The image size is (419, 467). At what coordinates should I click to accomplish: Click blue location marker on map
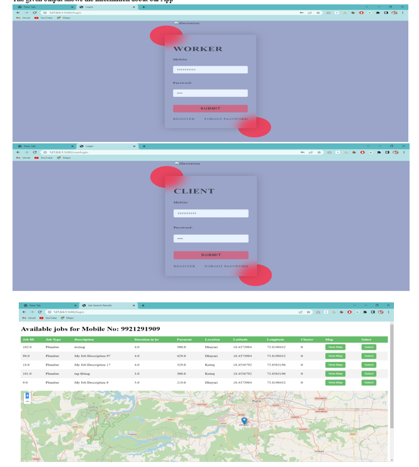click(x=244, y=421)
